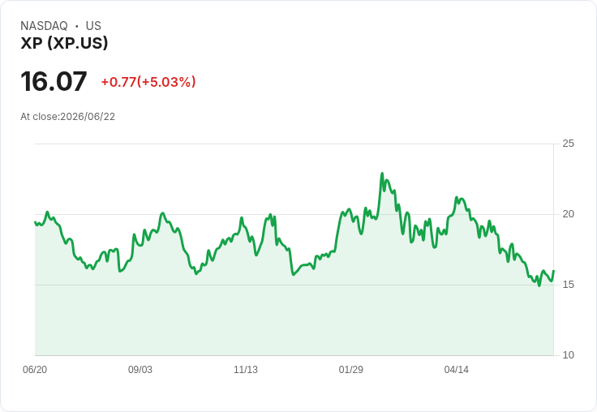This screenshot has height=412, width=597.
Task: Click the line's final point at right edge
Action: [x=553, y=271]
